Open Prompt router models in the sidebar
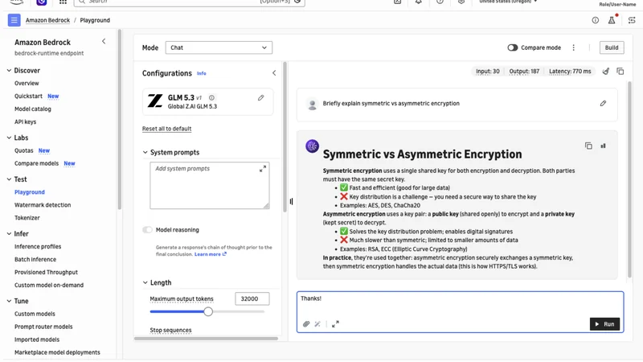The image size is (643, 362). [43, 327]
